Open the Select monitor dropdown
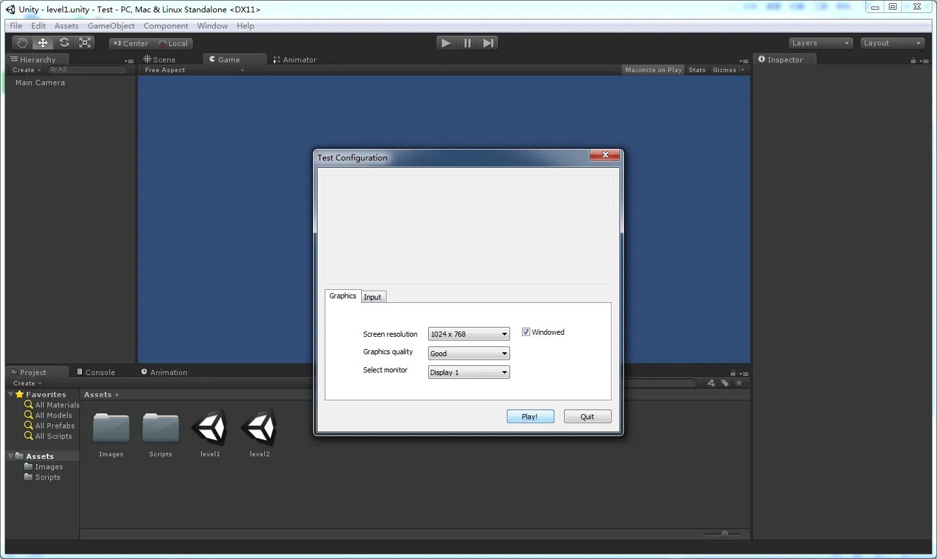Image resolution: width=937 pixels, height=559 pixels. (468, 372)
